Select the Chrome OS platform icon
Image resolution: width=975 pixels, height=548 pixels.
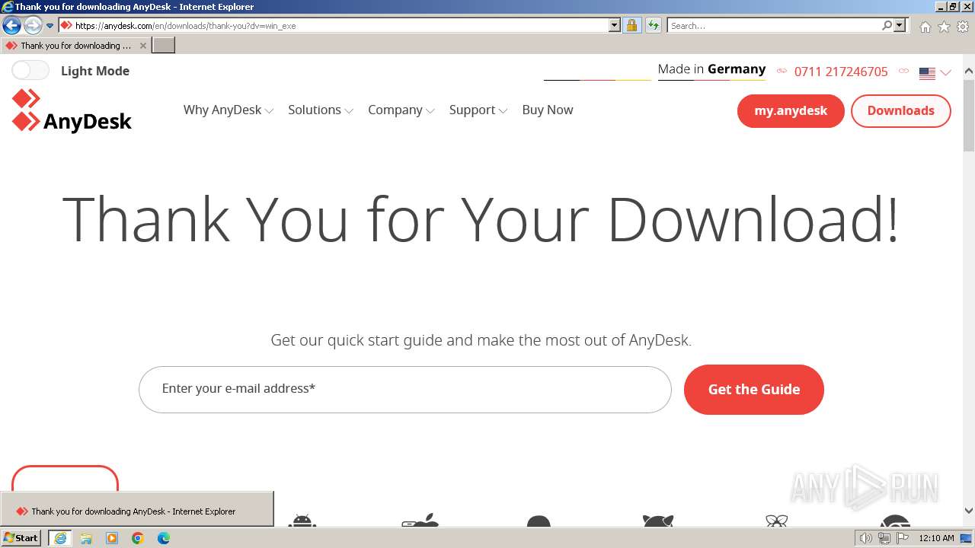(895, 521)
